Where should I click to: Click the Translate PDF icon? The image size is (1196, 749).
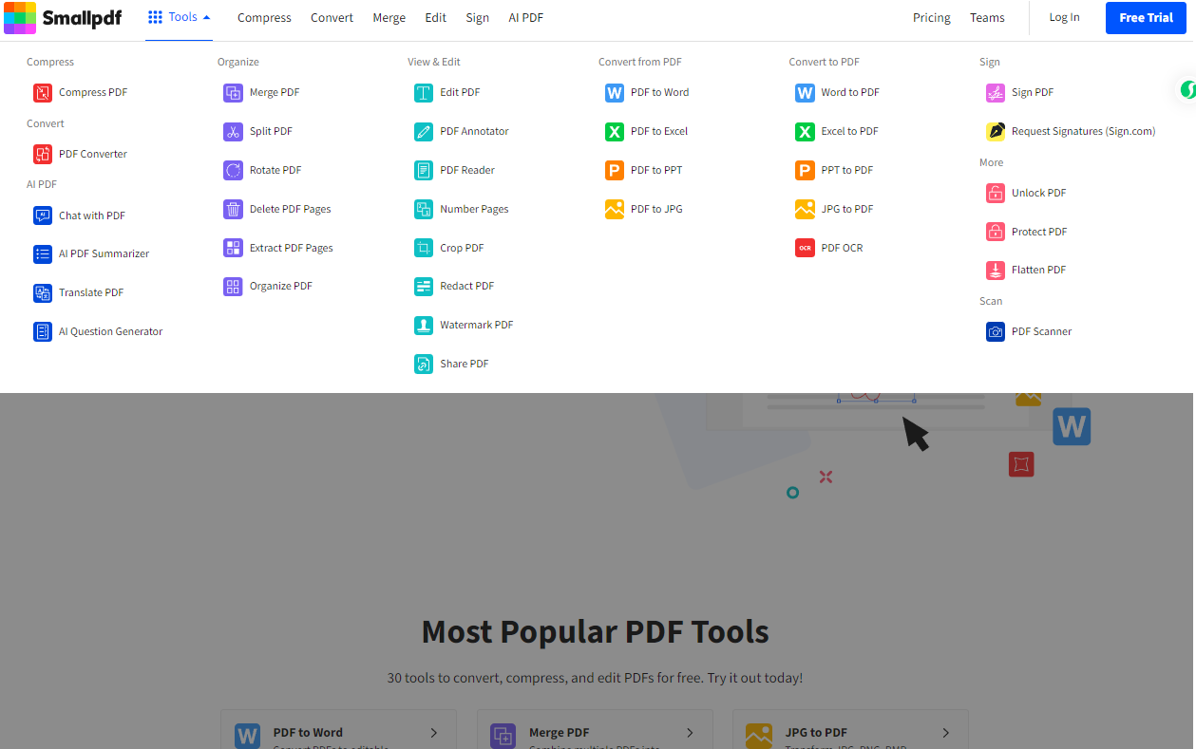(x=43, y=292)
